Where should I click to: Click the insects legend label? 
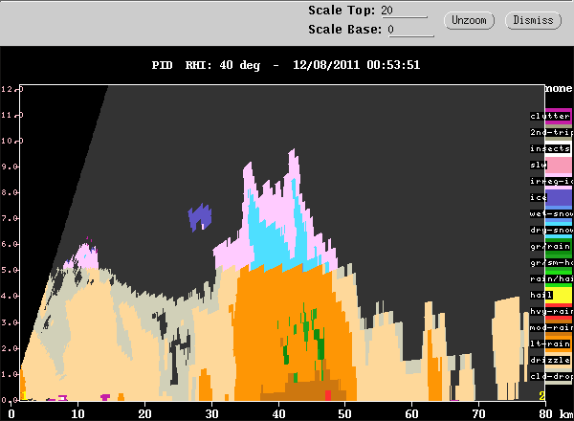(x=550, y=148)
